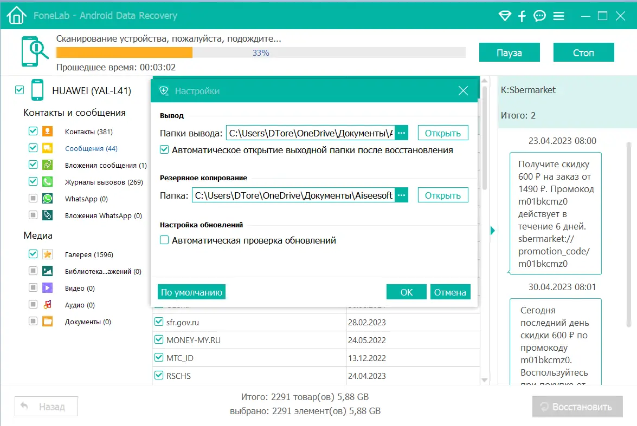Close the Настройки dialog

click(x=463, y=90)
